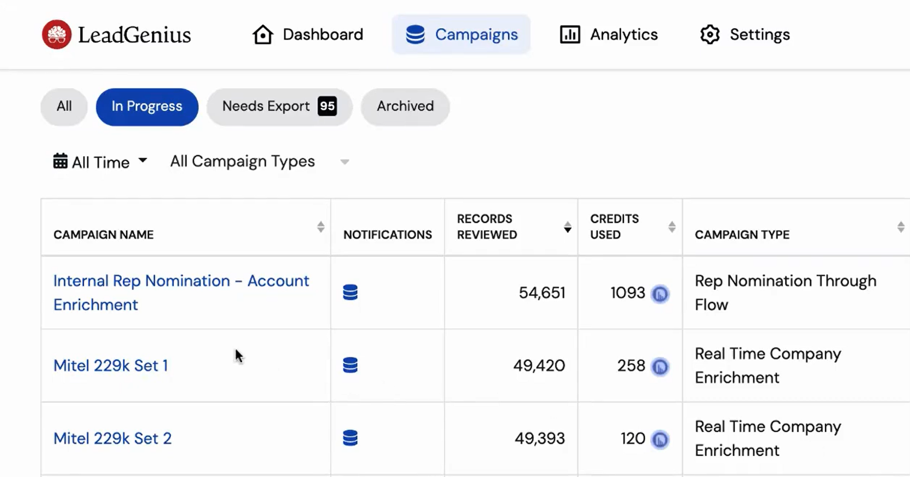The width and height of the screenshot is (910, 477).
Task: Open the Settings page
Action: 745,34
